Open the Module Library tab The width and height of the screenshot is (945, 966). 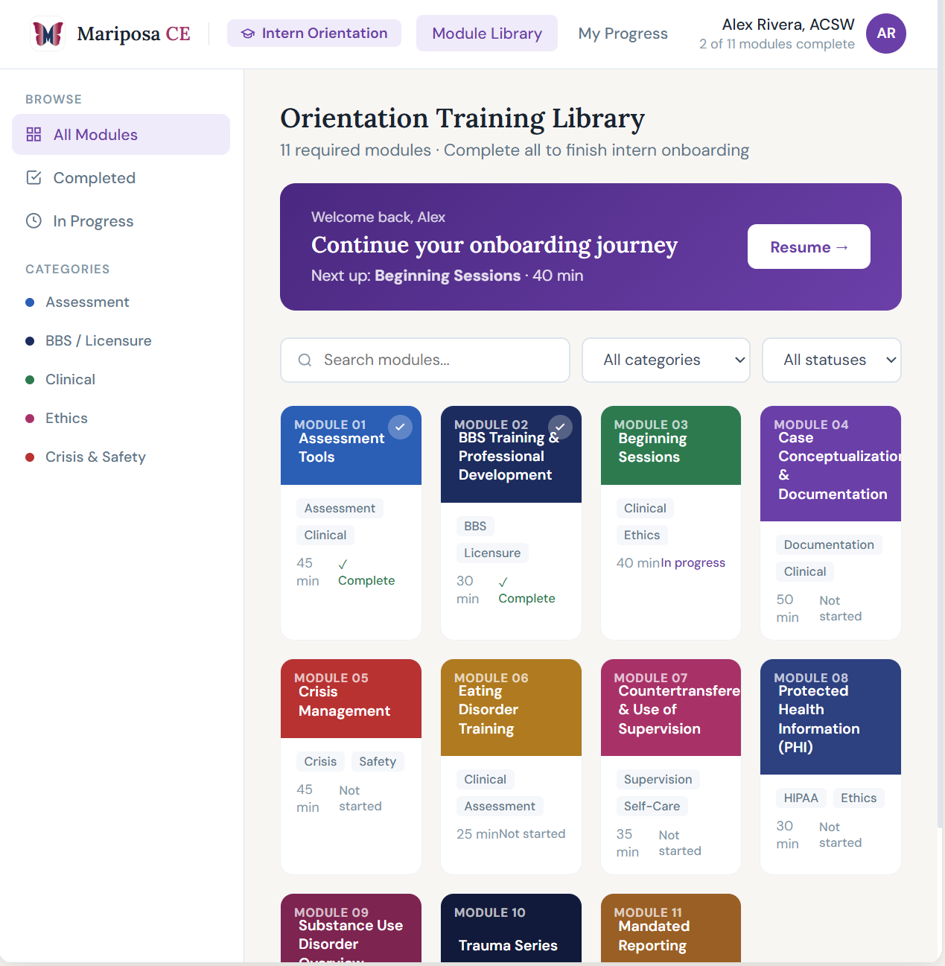click(487, 34)
